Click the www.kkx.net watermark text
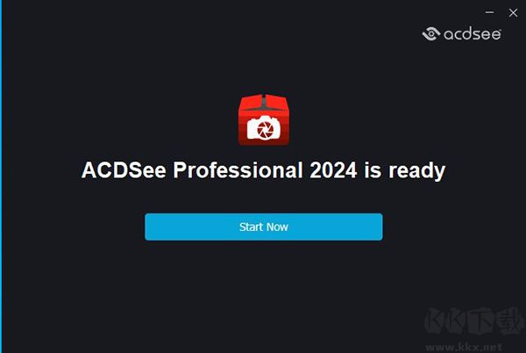The image size is (526, 353). (x=464, y=347)
